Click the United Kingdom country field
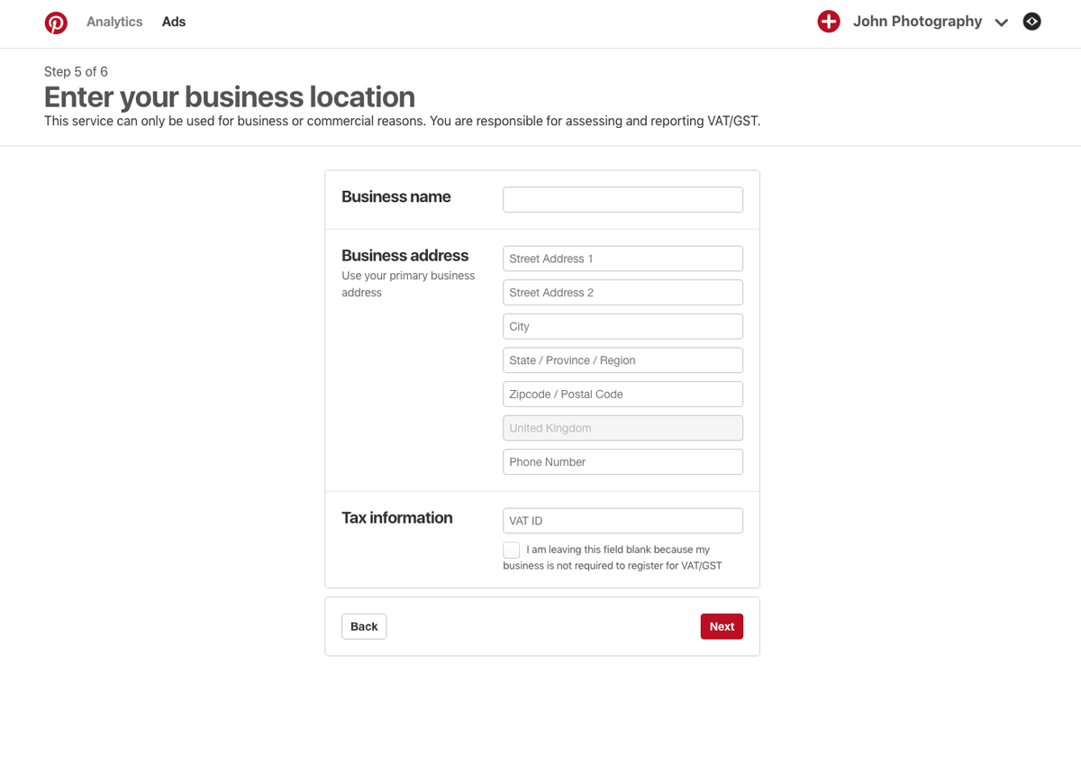Screen dimensions: 1081x764 (x=622, y=427)
